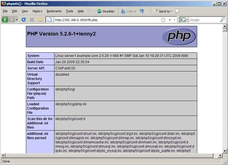The image size is (228, 165).
Task: Click the /etc/php5/cgi path value
Action: point(65,89)
